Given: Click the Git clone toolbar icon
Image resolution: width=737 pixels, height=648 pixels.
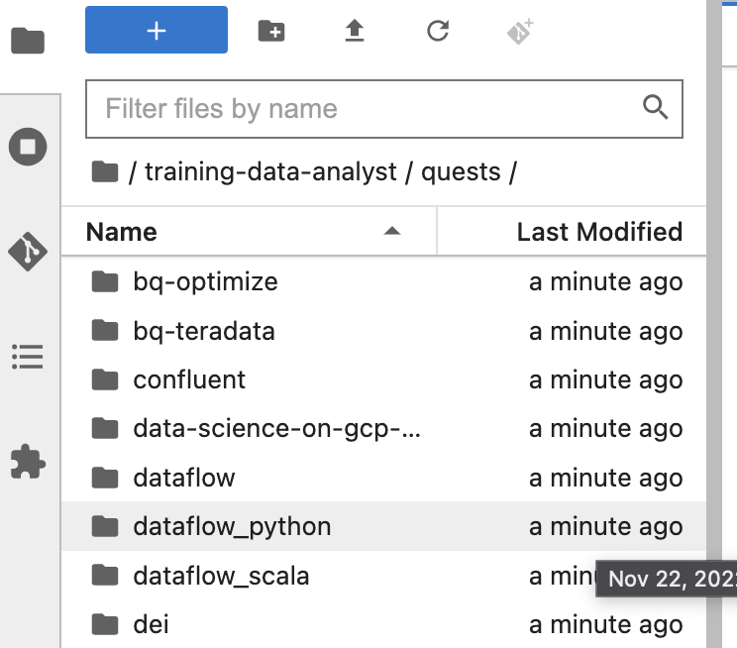Looking at the screenshot, I should point(521,31).
